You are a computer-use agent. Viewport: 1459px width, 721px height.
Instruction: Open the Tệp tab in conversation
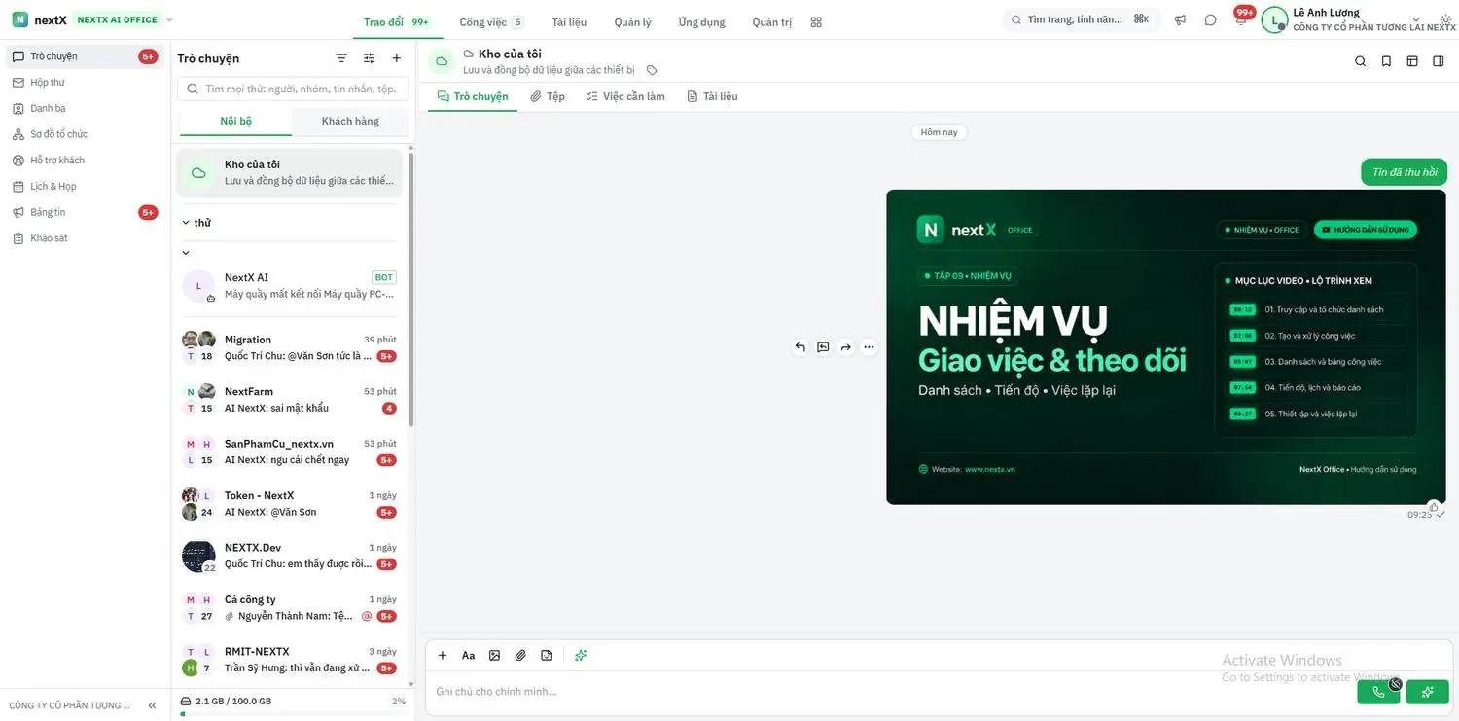(548, 96)
